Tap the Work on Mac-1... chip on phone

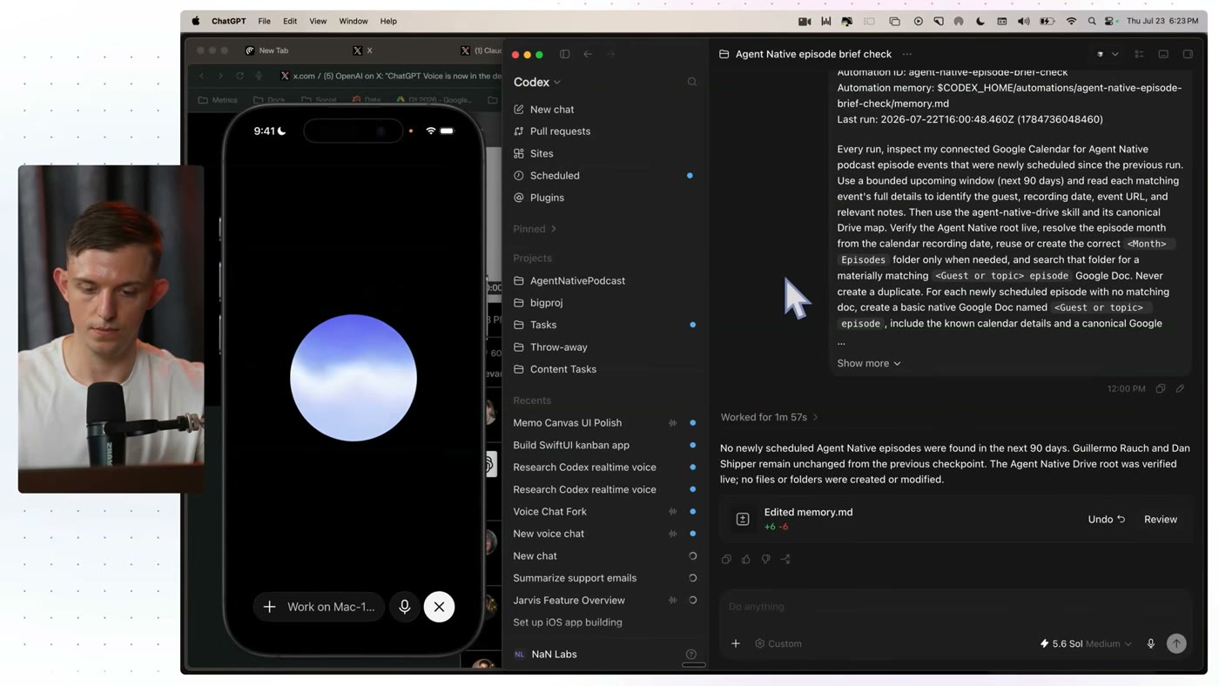point(331,607)
